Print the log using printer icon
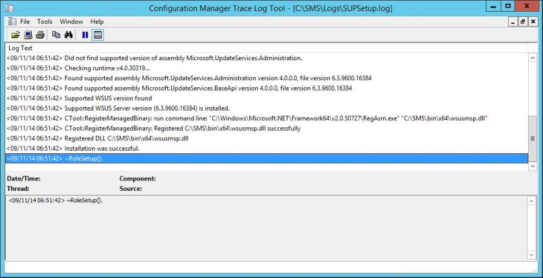 coord(40,35)
